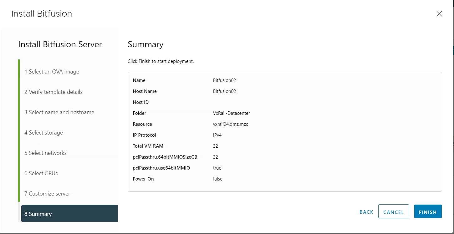Open step 2 Verify template details
454x234 pixels.
point(54,92)
